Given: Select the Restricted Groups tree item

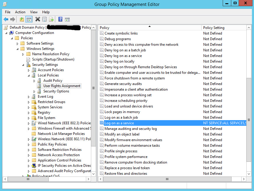Looking at the screenshot, I should [51, 102].
